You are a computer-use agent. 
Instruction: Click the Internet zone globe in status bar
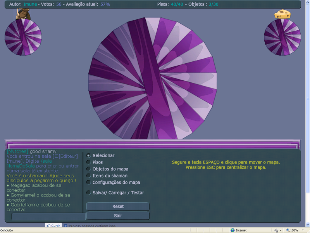click(232, 230)
